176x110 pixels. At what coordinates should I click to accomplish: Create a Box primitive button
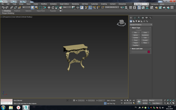[136, 32]
